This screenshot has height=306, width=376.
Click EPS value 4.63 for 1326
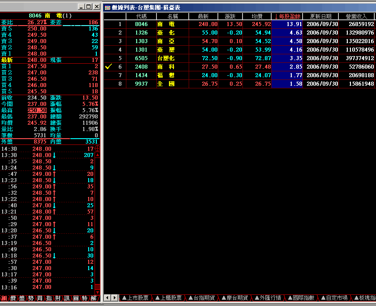296,33
